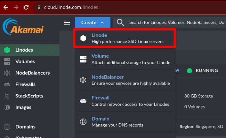
Task: Choose NodeBalancer from the Create menu
Action: 125,80
